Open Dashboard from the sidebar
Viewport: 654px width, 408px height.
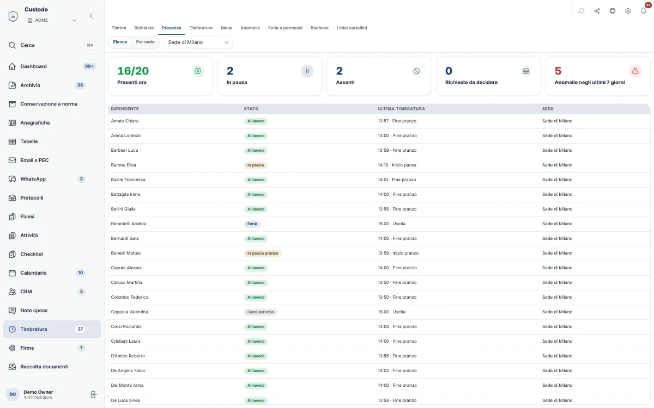[x=52, y=66]
